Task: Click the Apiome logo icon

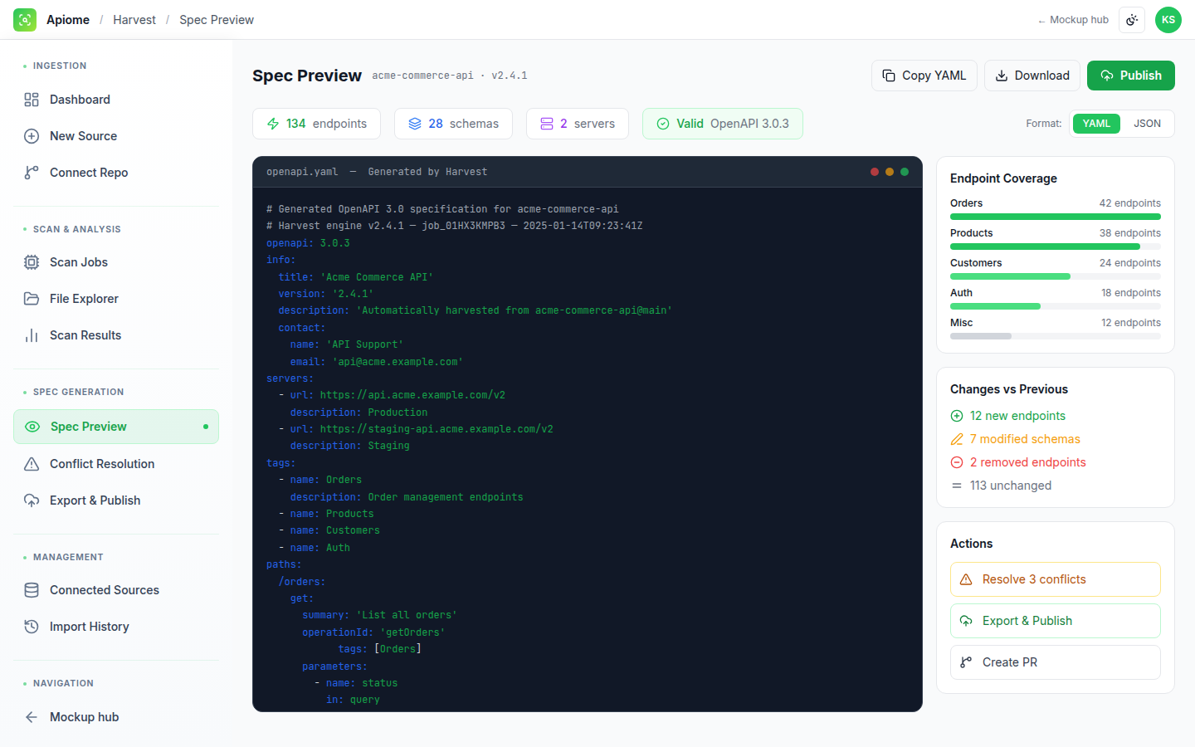Action: [x=25, y=20]
